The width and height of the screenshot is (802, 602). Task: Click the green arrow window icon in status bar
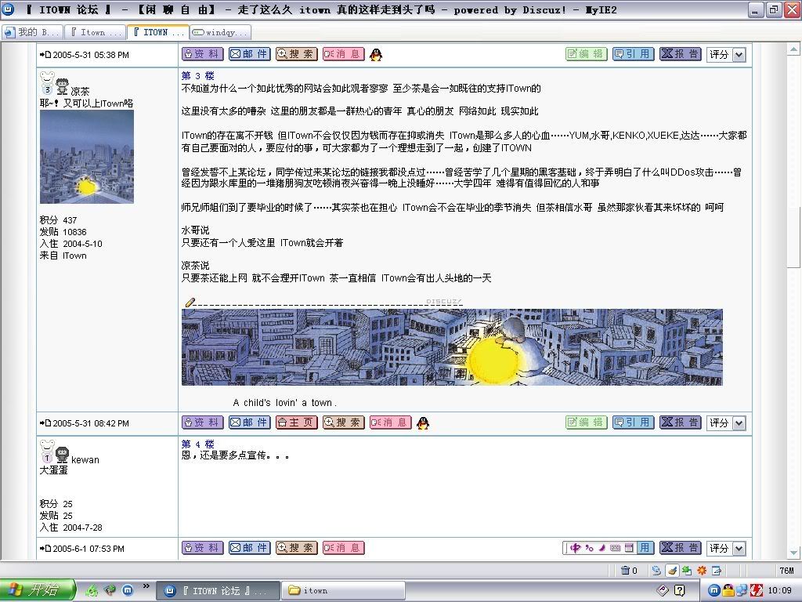[686, 571]
